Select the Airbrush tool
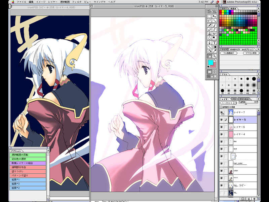 [x=209, y=26]
